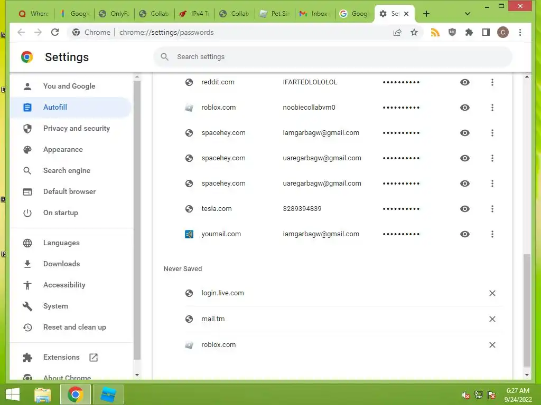Remove login.live.com from Never Saved
Image resolution: width=541 pixels, height=405 pixels.
tap(492, 293)
